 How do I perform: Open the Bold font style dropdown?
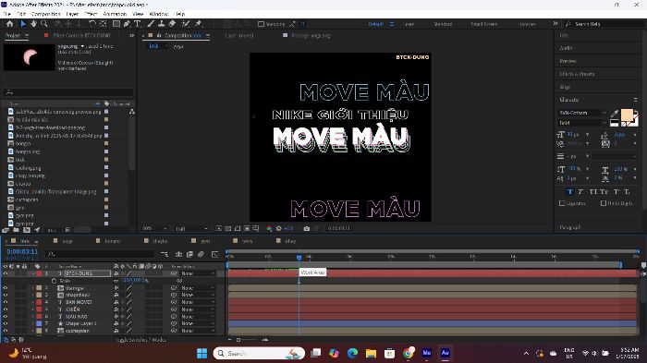click(x=582, y=123)
